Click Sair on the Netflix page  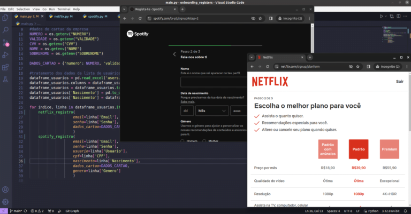click(x=399, y=82)
